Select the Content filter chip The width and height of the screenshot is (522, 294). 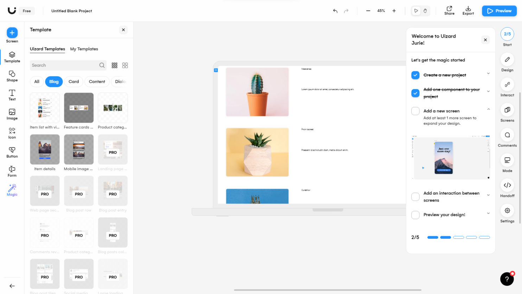(97, 82)
